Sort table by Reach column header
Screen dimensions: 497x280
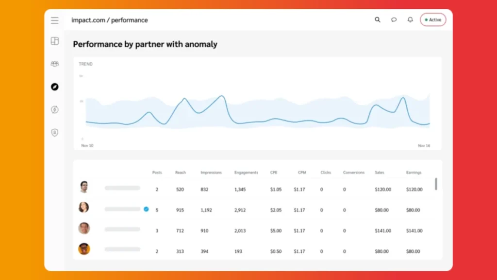pyautogui.click(x=181, y=173)
